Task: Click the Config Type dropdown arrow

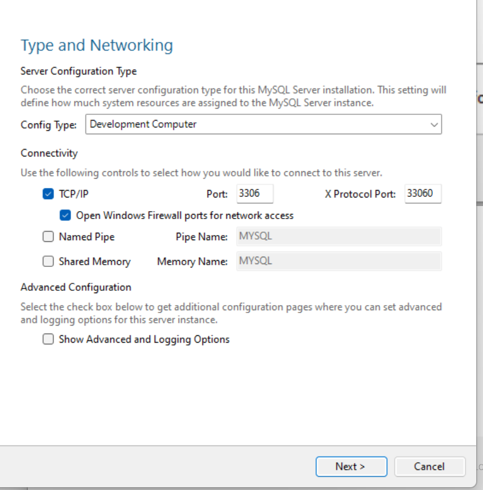Action: tap(434, 125)
